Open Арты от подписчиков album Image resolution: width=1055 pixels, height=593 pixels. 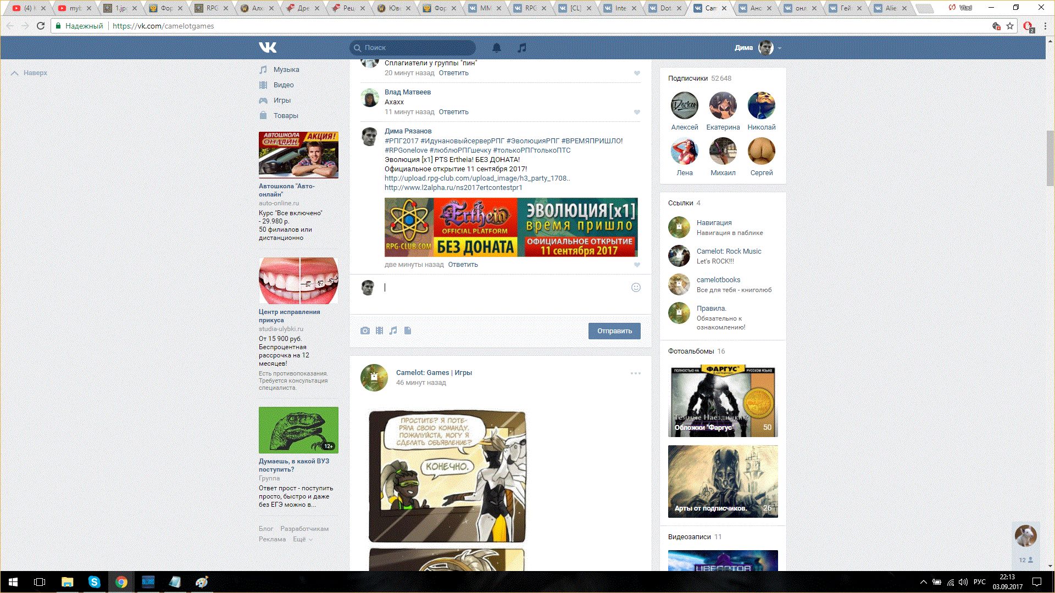click(723, 482)
